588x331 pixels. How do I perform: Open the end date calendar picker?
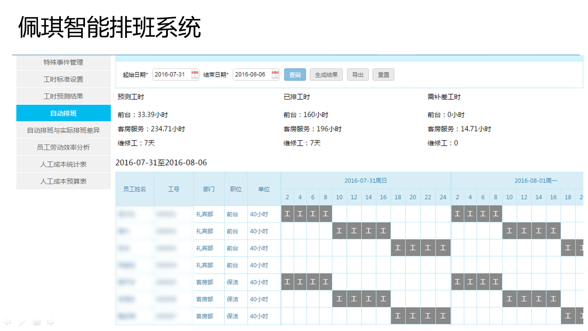click(x=275, y=75)
